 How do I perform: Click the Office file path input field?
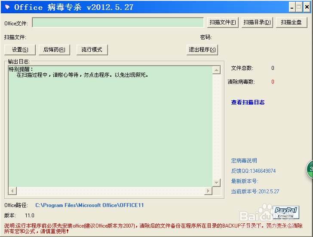(118, 22)
